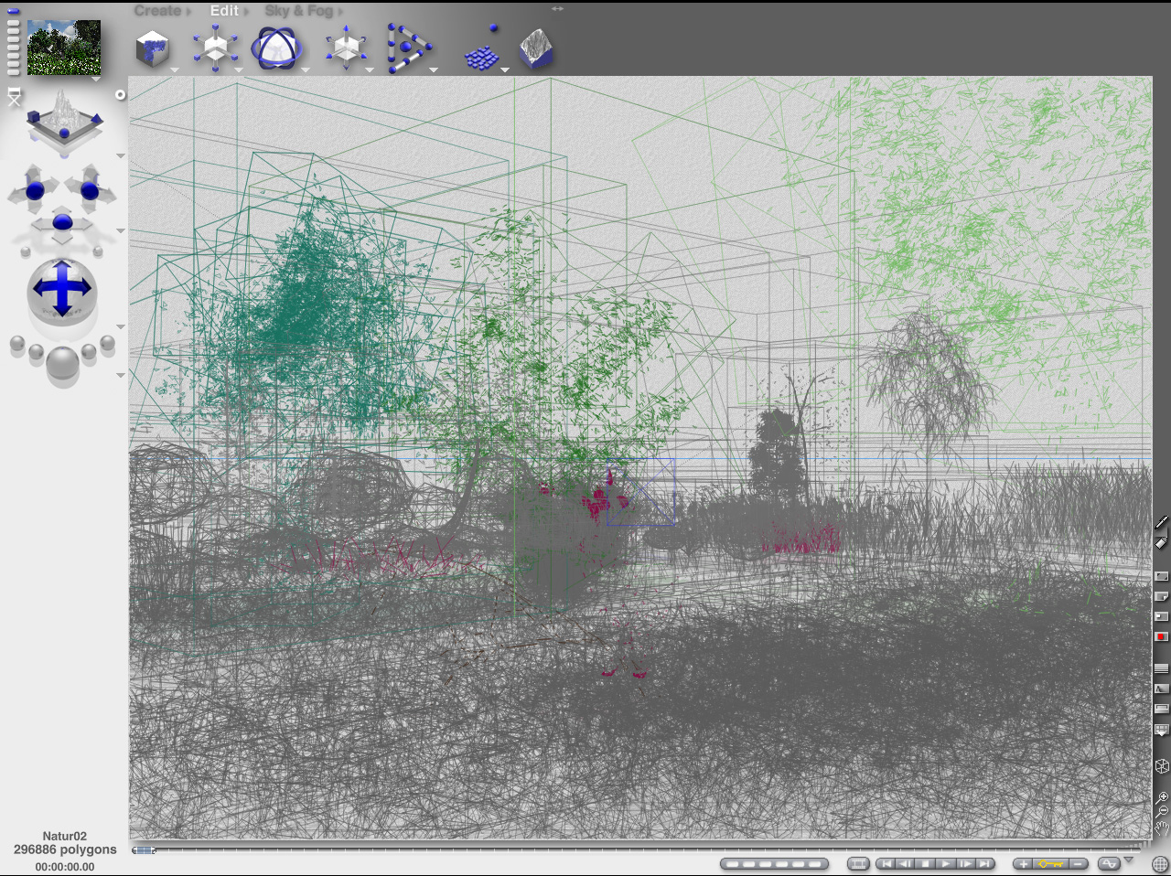The width and height of the screenshot is (1171, 876).
Task: Click the globe icon in bottom corner
Action: pos(1160,864)
